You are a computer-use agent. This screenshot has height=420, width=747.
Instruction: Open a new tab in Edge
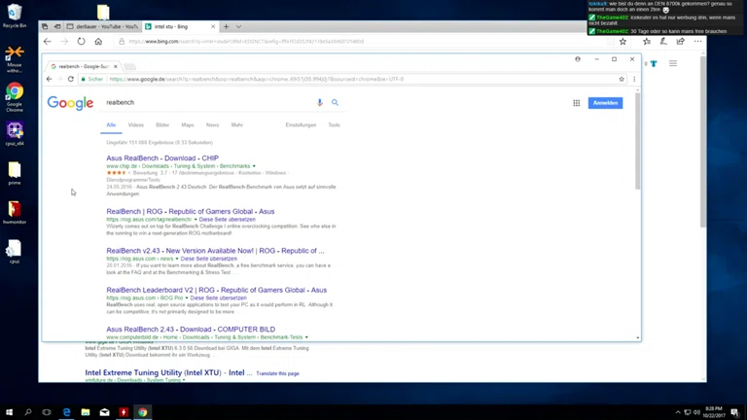(227, 26)
